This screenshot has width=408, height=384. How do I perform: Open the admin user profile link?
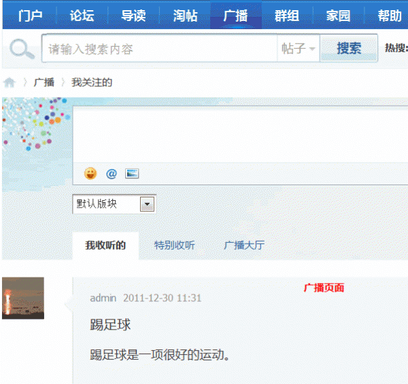[103, 298]
